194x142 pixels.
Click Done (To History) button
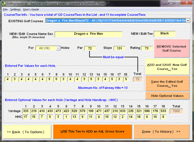[x=162, y=132]
